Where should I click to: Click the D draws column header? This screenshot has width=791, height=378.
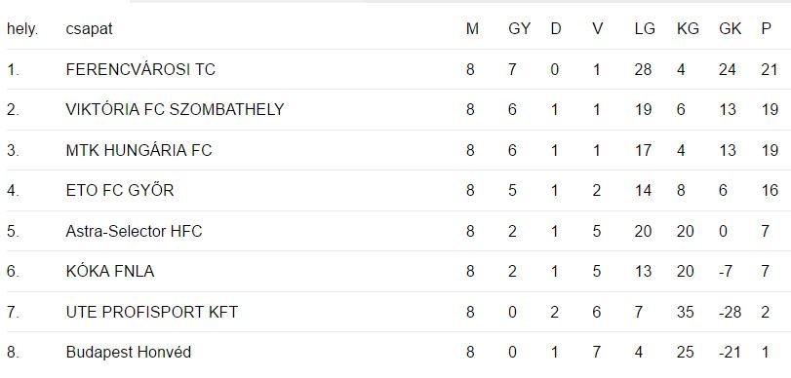[x=555, y=29]
